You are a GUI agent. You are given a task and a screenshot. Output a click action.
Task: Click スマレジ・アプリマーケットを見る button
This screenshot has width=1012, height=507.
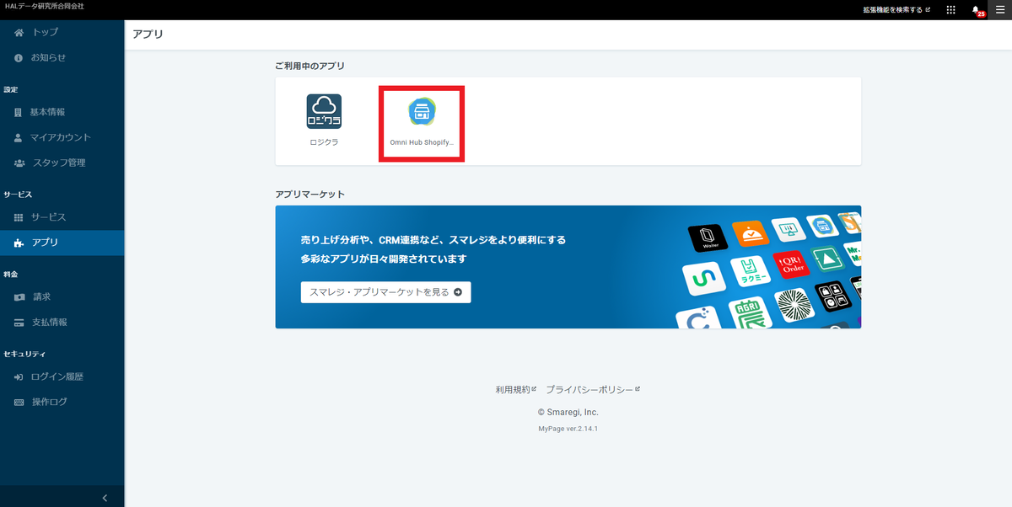tap(385, 292)
